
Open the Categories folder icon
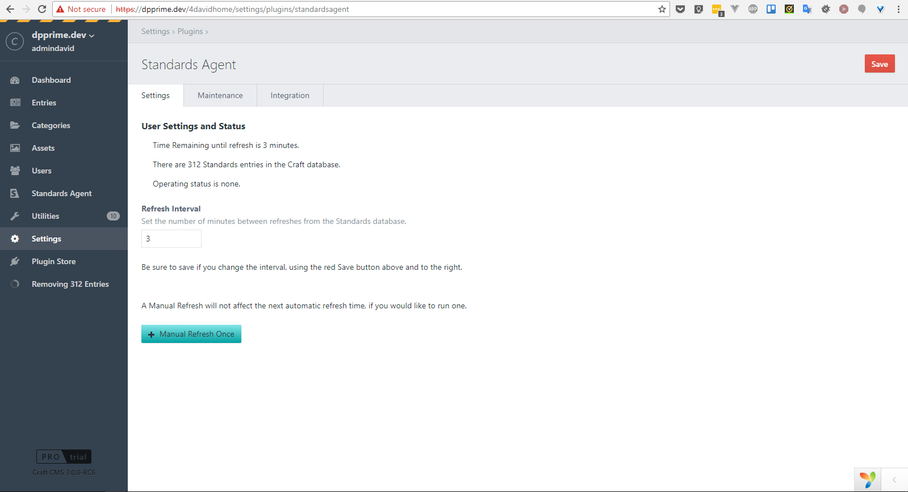[x=15, y=125]
